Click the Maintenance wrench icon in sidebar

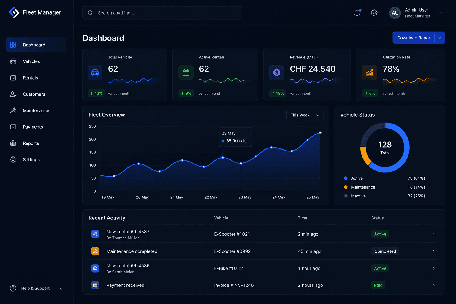coord(13,110)
